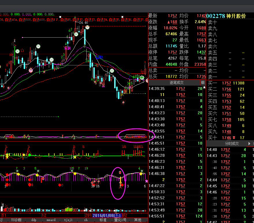This screenshot has width=254, height=223.
Task: Select the 14:40:13 trade row
Action: coord(175,101)
